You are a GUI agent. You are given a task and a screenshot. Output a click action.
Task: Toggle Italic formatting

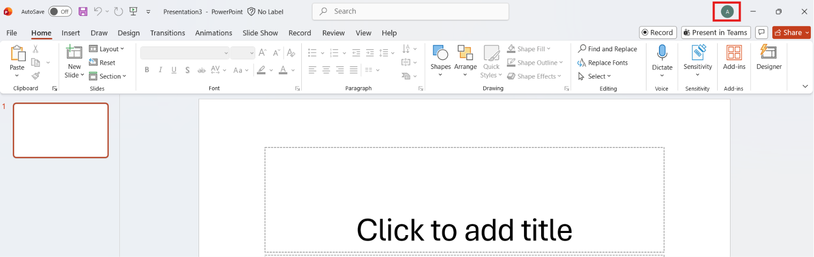pos(160,70)
